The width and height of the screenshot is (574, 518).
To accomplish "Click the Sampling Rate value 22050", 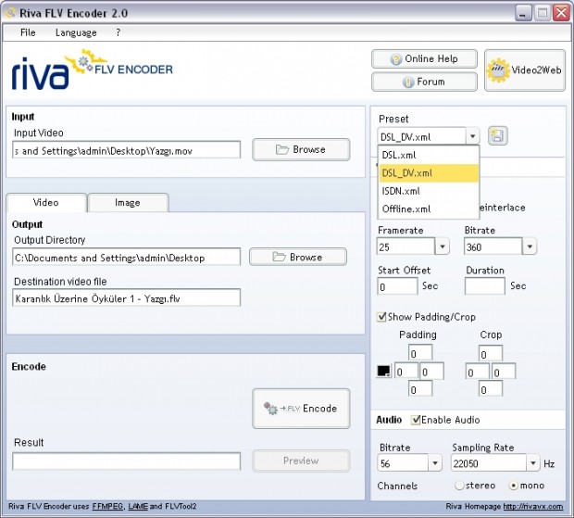I will click(x=488, y=463).
